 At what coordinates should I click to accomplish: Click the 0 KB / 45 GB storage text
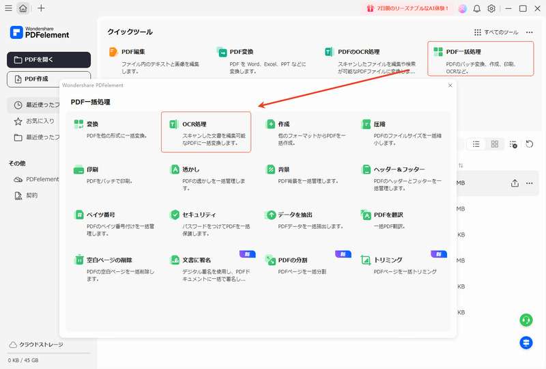(x=23, y=360)
